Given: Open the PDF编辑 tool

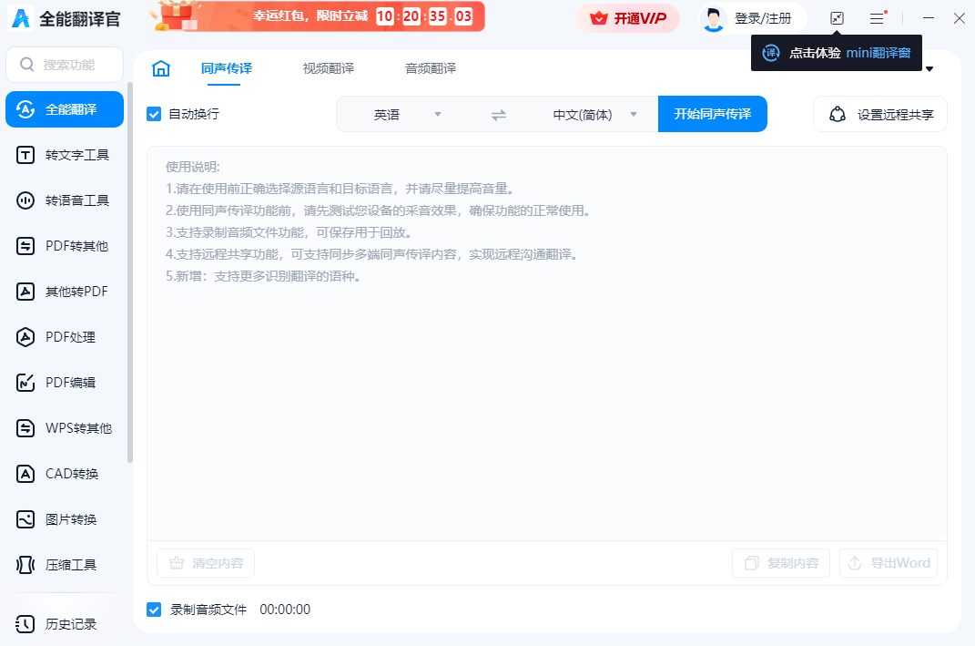Looking at the screenshot, I should 64,382.
